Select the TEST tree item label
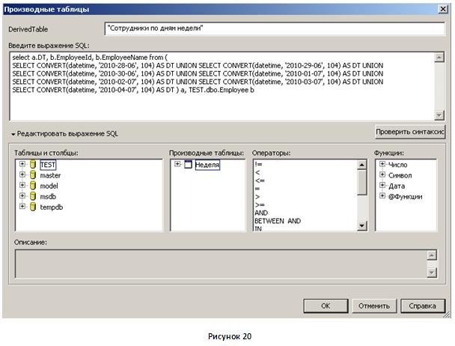 48,165
